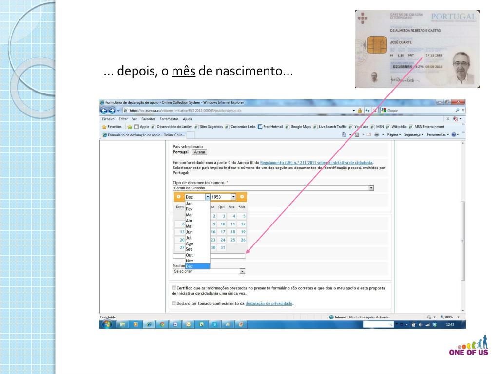Click the security lock icon in address bar
This screenshot has height=374, width=499.
tap(360, 111)
